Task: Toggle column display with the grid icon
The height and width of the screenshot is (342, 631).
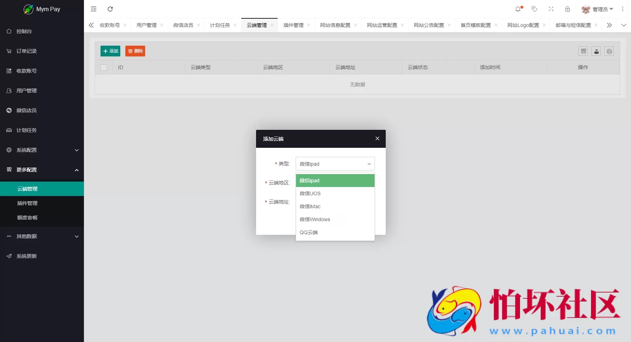Action: click(583, 51)
